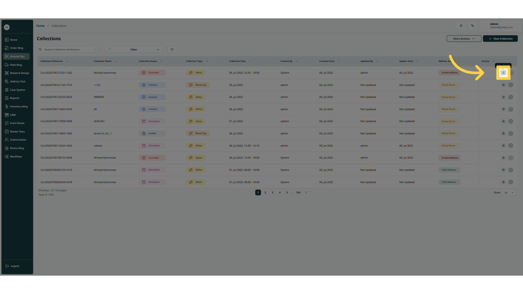Open Created By column menu
The height and width of the screenshot is (294, 523).
(297, 61)
